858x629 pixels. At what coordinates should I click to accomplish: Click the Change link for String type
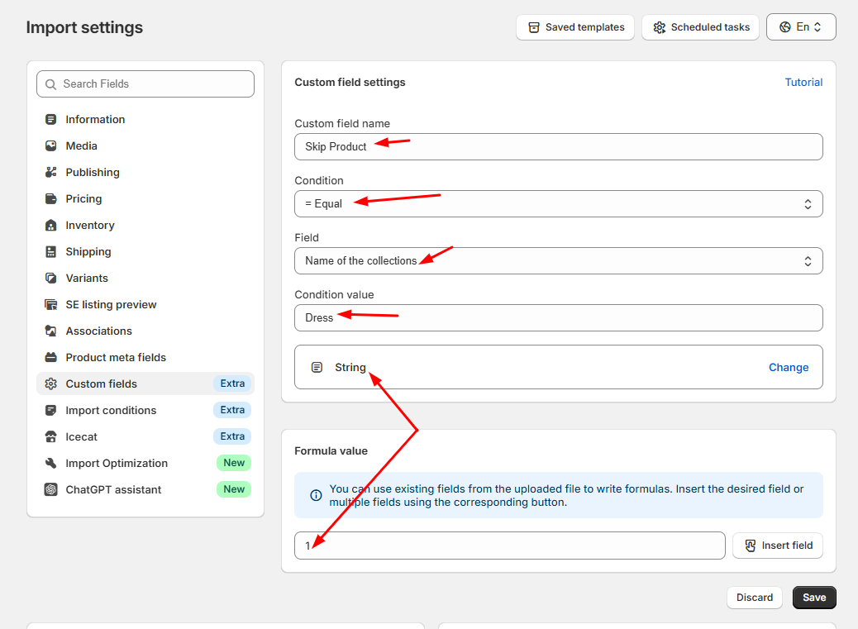789,368
